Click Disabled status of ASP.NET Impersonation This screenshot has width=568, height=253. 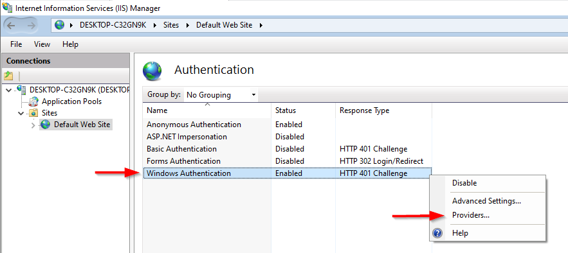click(x=290, y=137)
